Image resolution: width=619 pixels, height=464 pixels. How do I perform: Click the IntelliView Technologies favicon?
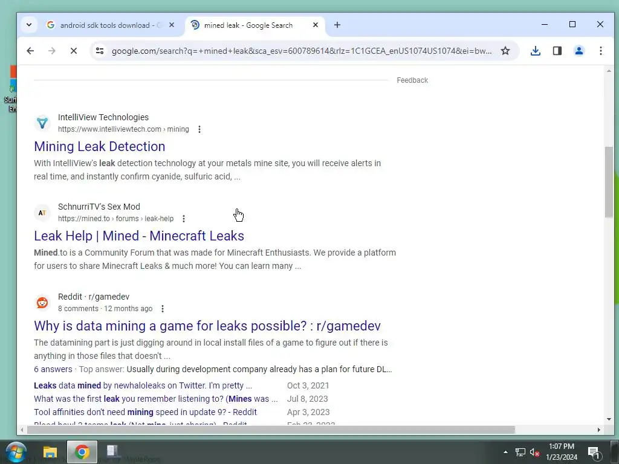point(42,123)
